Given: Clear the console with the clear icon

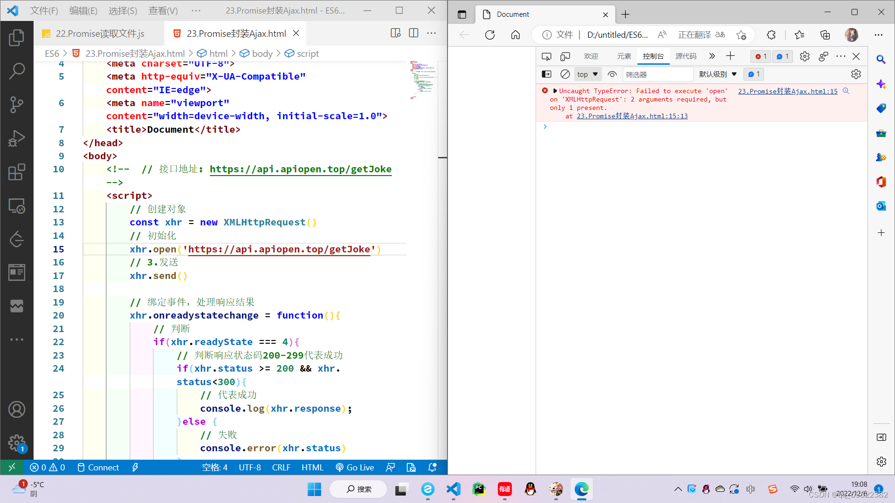Looking at the screenshot, I should (565, 74).
